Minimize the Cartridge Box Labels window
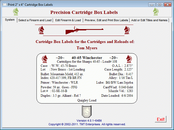 pos(152,5)
